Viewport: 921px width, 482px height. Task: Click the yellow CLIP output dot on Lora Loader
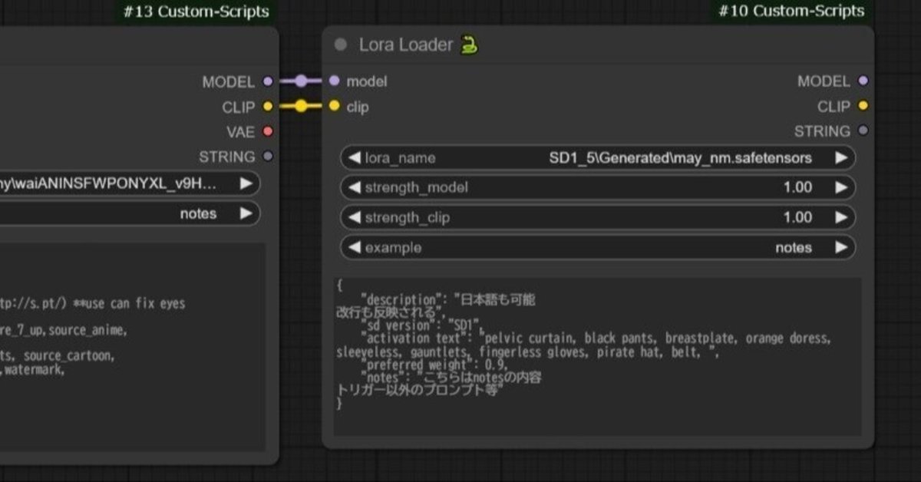(864, 106)
